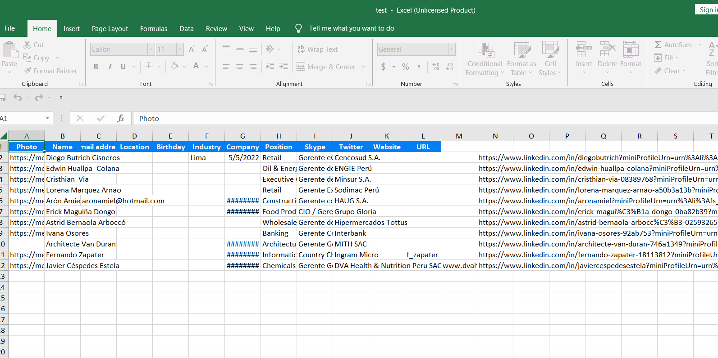
Task: Click the Fill button
Action: [666, 58]
